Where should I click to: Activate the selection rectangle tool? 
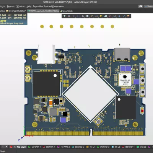coord(78,16)
